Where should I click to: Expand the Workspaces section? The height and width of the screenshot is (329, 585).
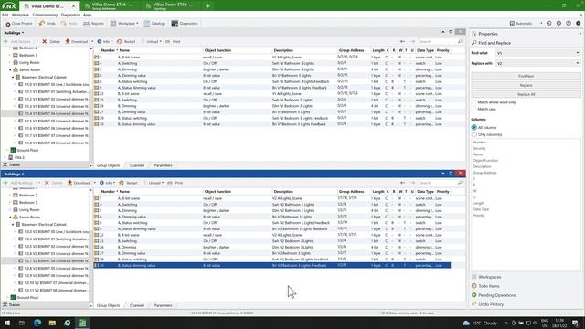[489, 277]
